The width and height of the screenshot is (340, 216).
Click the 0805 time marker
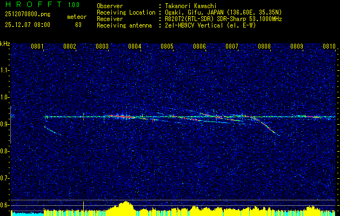[167, 46]
